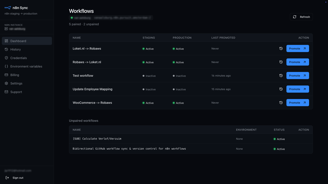Select the Test workflow name
Image resolution: width=328 pixels, height=184 pixels.
(x=83, y=76)
